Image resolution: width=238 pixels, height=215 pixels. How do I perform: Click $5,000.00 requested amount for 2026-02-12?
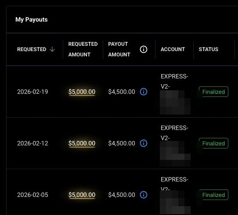point(82,143)
